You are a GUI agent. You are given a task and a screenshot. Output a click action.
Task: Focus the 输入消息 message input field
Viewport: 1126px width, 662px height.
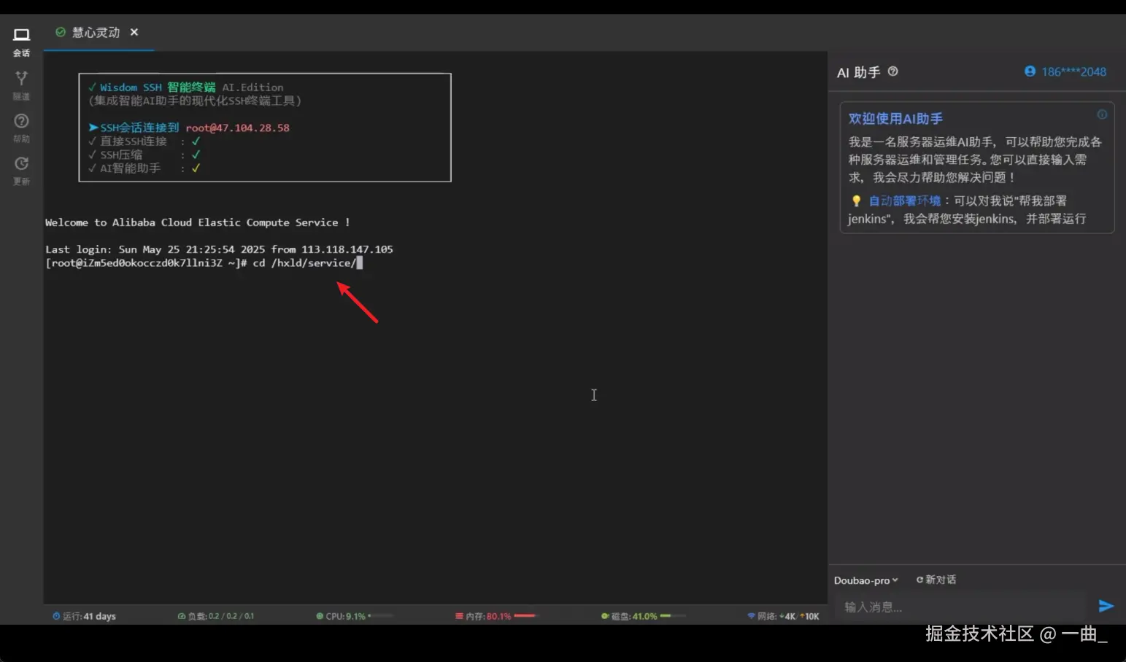pyautogui.click(x=960, y=607)
